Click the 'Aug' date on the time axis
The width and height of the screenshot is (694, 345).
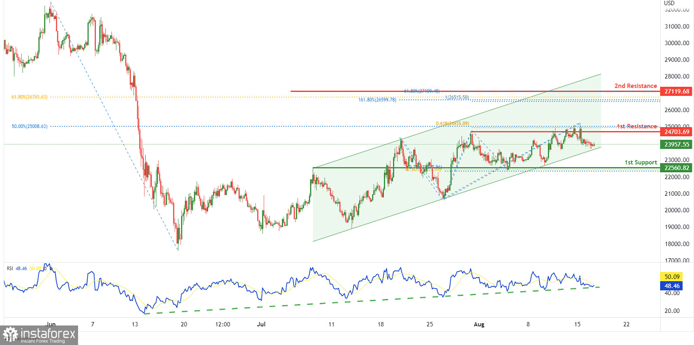pyautogui.click(x=479, y=325)
